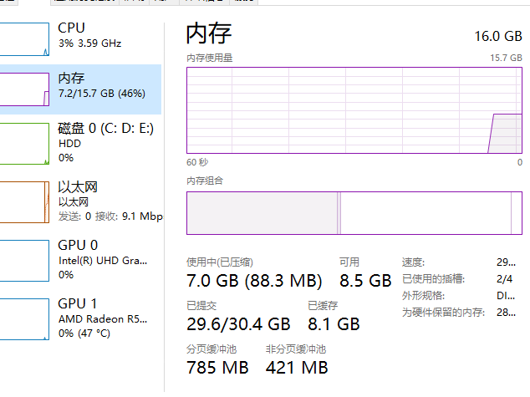Click the standby segment of 内存组合 bar
This screenshot has height=397, width=530.
point(425,213)
